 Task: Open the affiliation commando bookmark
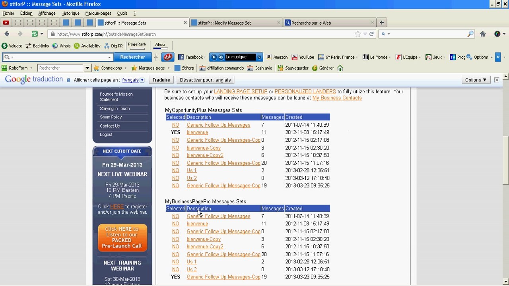[x=221, y=68]
